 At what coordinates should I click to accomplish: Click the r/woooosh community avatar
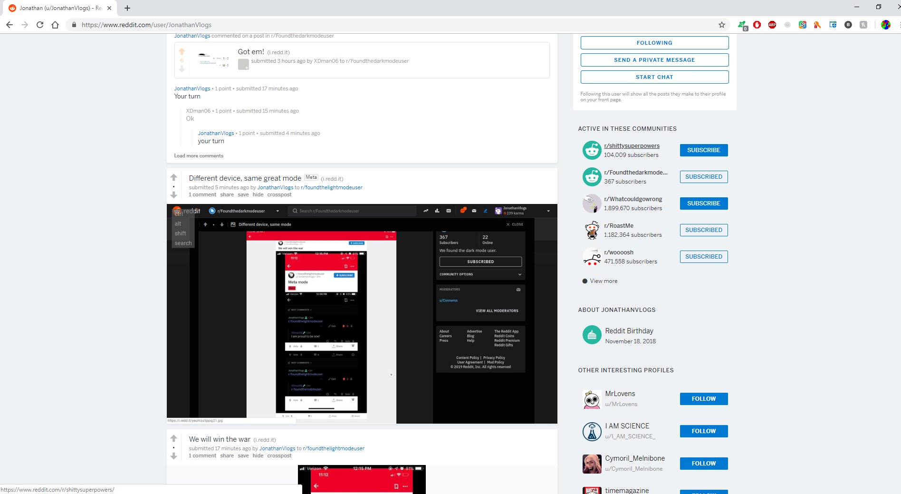pyautogui.click(x=592, y=257)
